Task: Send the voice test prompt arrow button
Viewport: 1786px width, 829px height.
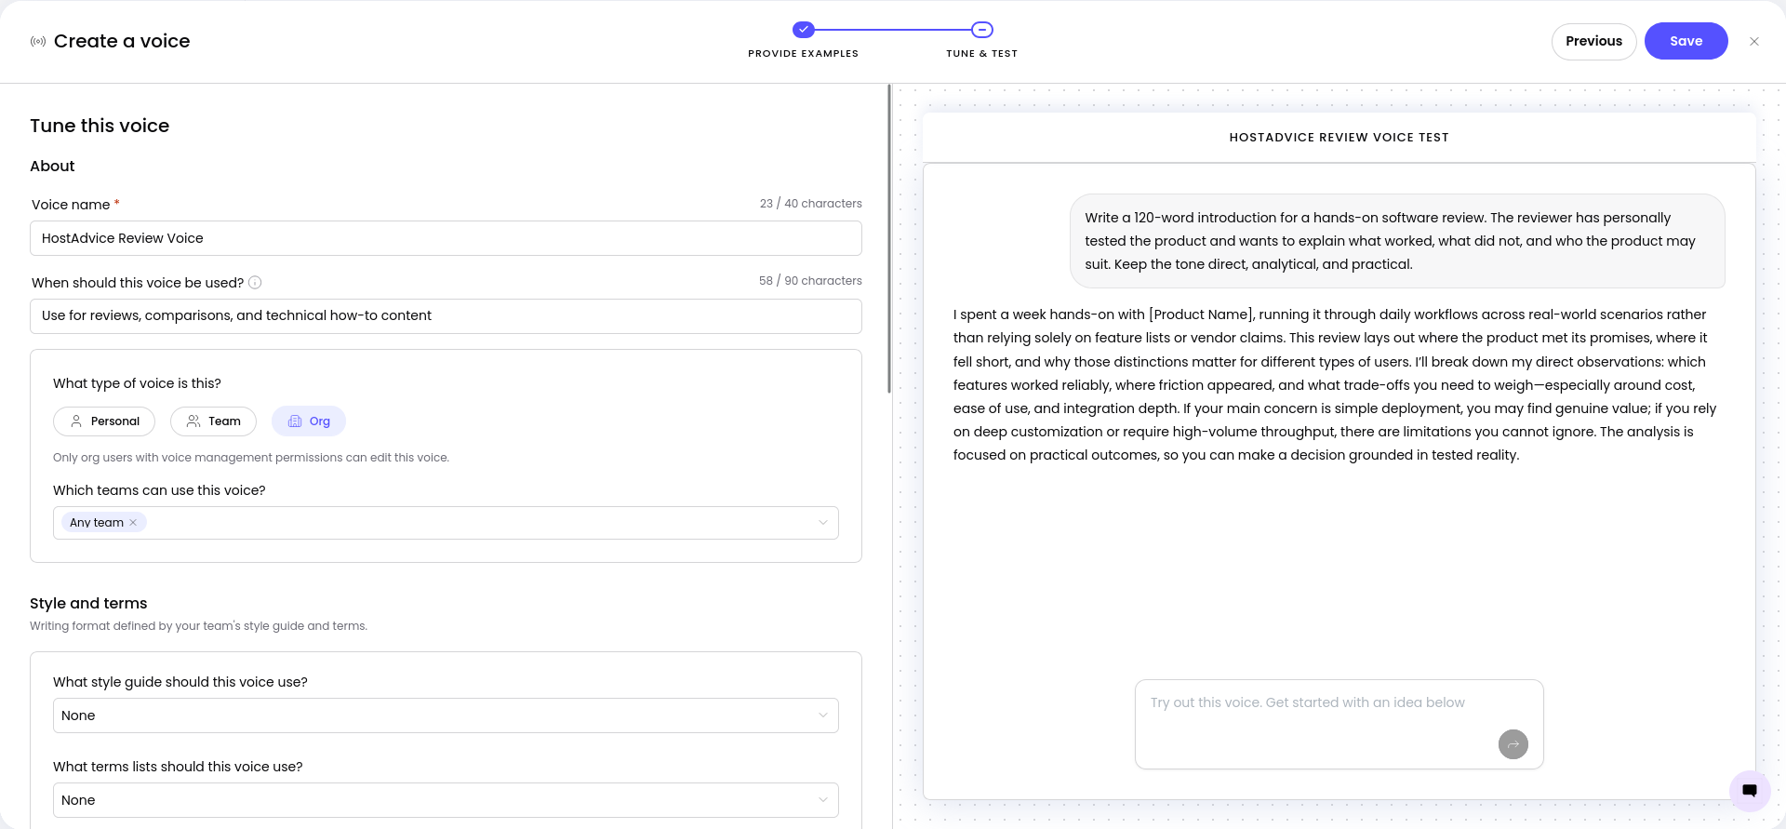Action: pyautogui.click(x=1513, y=744)
